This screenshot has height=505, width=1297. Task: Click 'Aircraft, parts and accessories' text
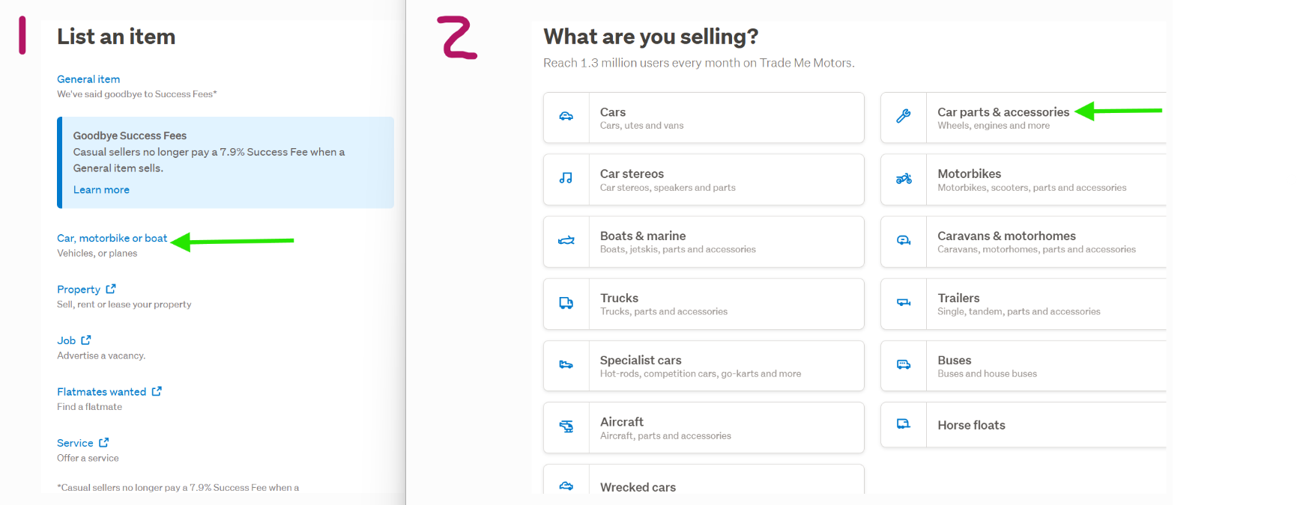tap(665, 436)
